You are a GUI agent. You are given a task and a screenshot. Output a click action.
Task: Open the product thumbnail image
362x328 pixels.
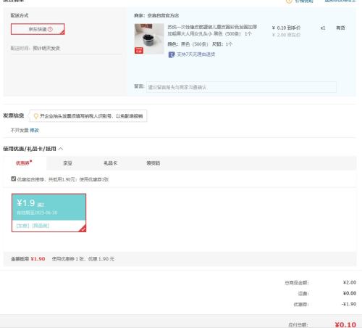tap(149, 38)
